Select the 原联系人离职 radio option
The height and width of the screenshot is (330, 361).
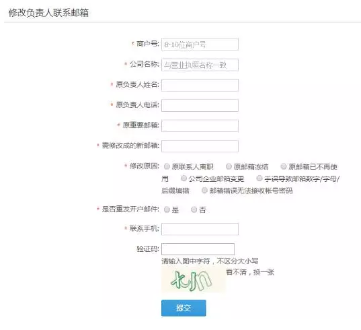point(167,166)
